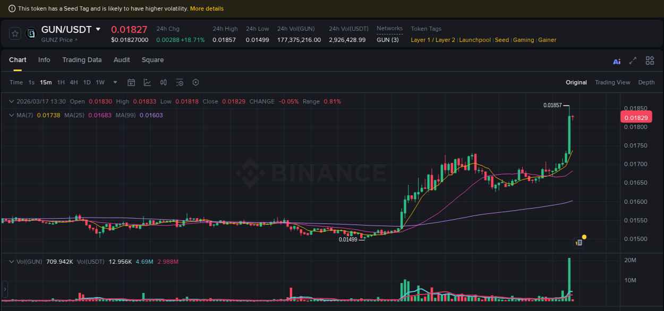Screen dimensions: 664x311
Task: Switch to the Trading Data tab
Action: 82,60
